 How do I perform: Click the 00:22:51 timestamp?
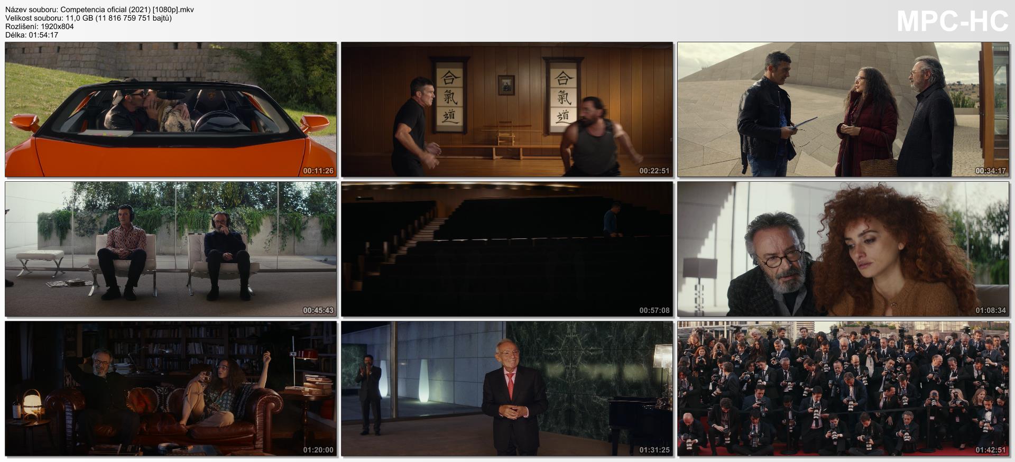pos(654,171)
